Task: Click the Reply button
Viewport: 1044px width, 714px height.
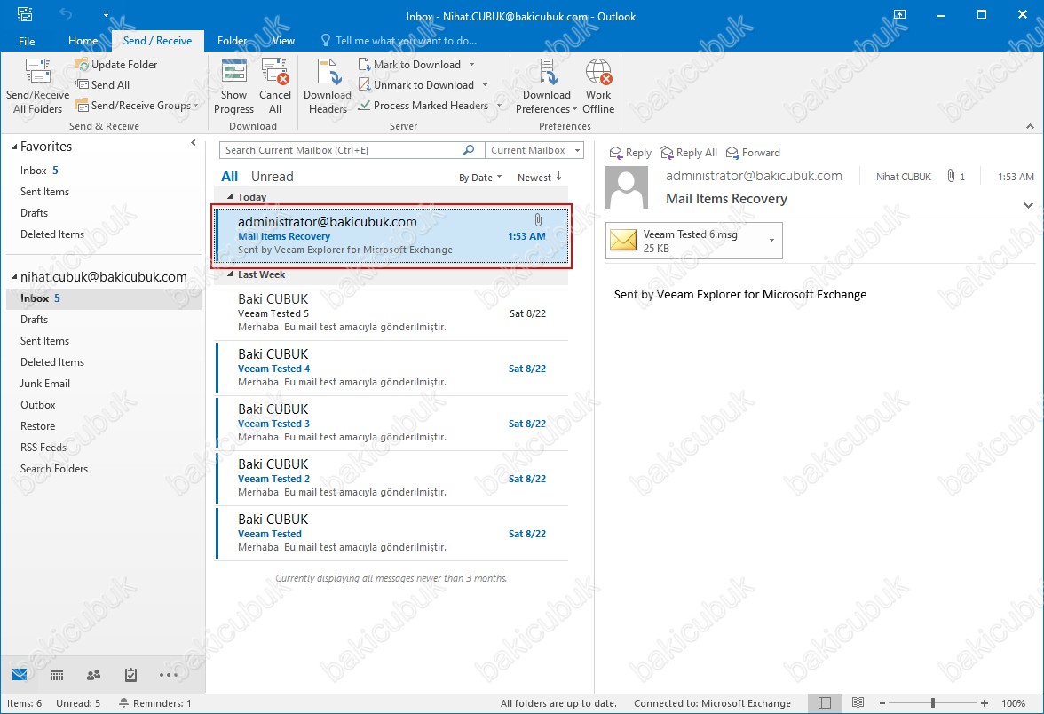Action: click(x=630, y=153)
